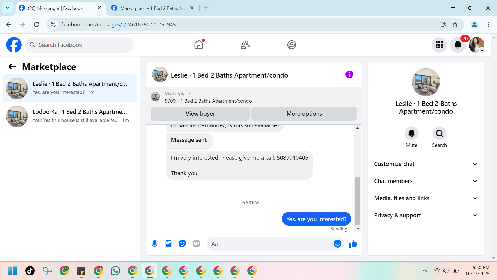The height and width of the screenshot is (280, 497).
Task: Click the View buyer button
Action: coord(200,114)
